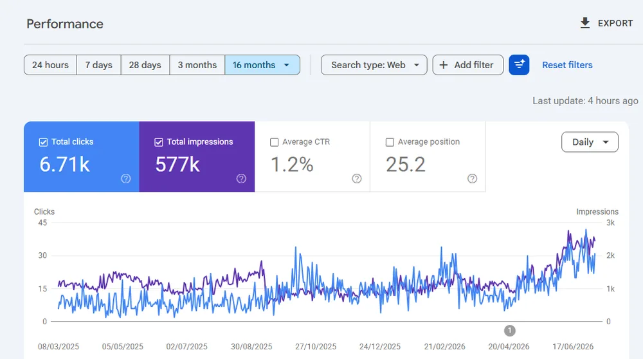Viewport: 643px width, 359px height.
Task: Click the Add filter button
Action: click(468, 65)
